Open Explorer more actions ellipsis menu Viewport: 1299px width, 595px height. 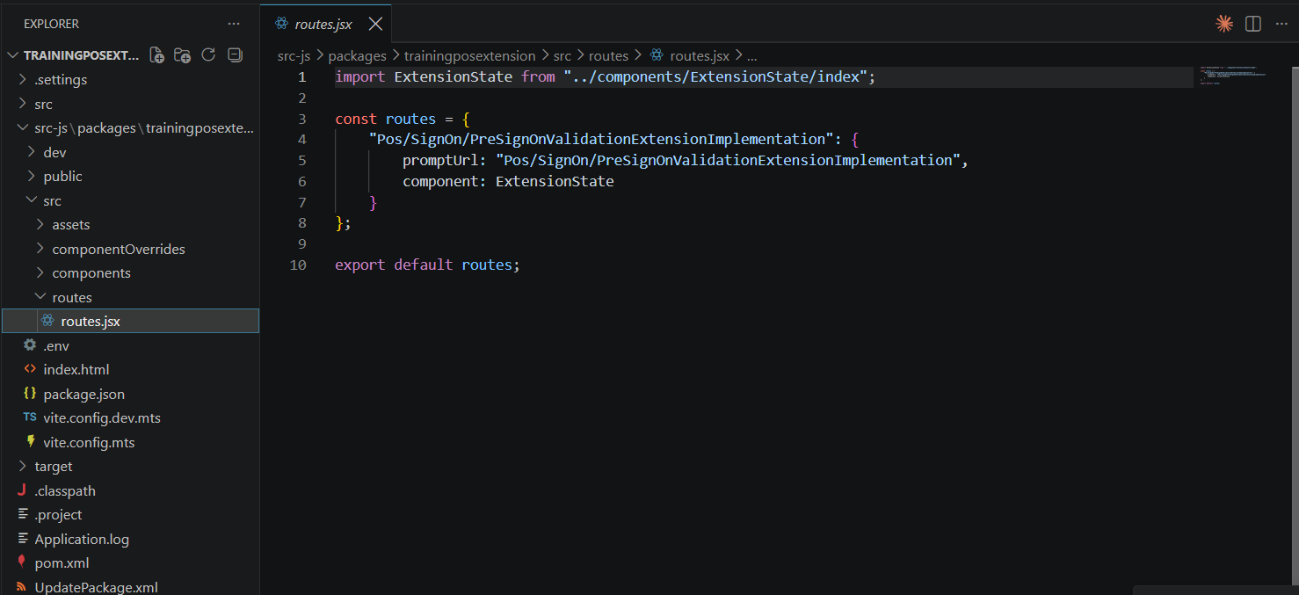pyautogui.click(x=233, y=24)
